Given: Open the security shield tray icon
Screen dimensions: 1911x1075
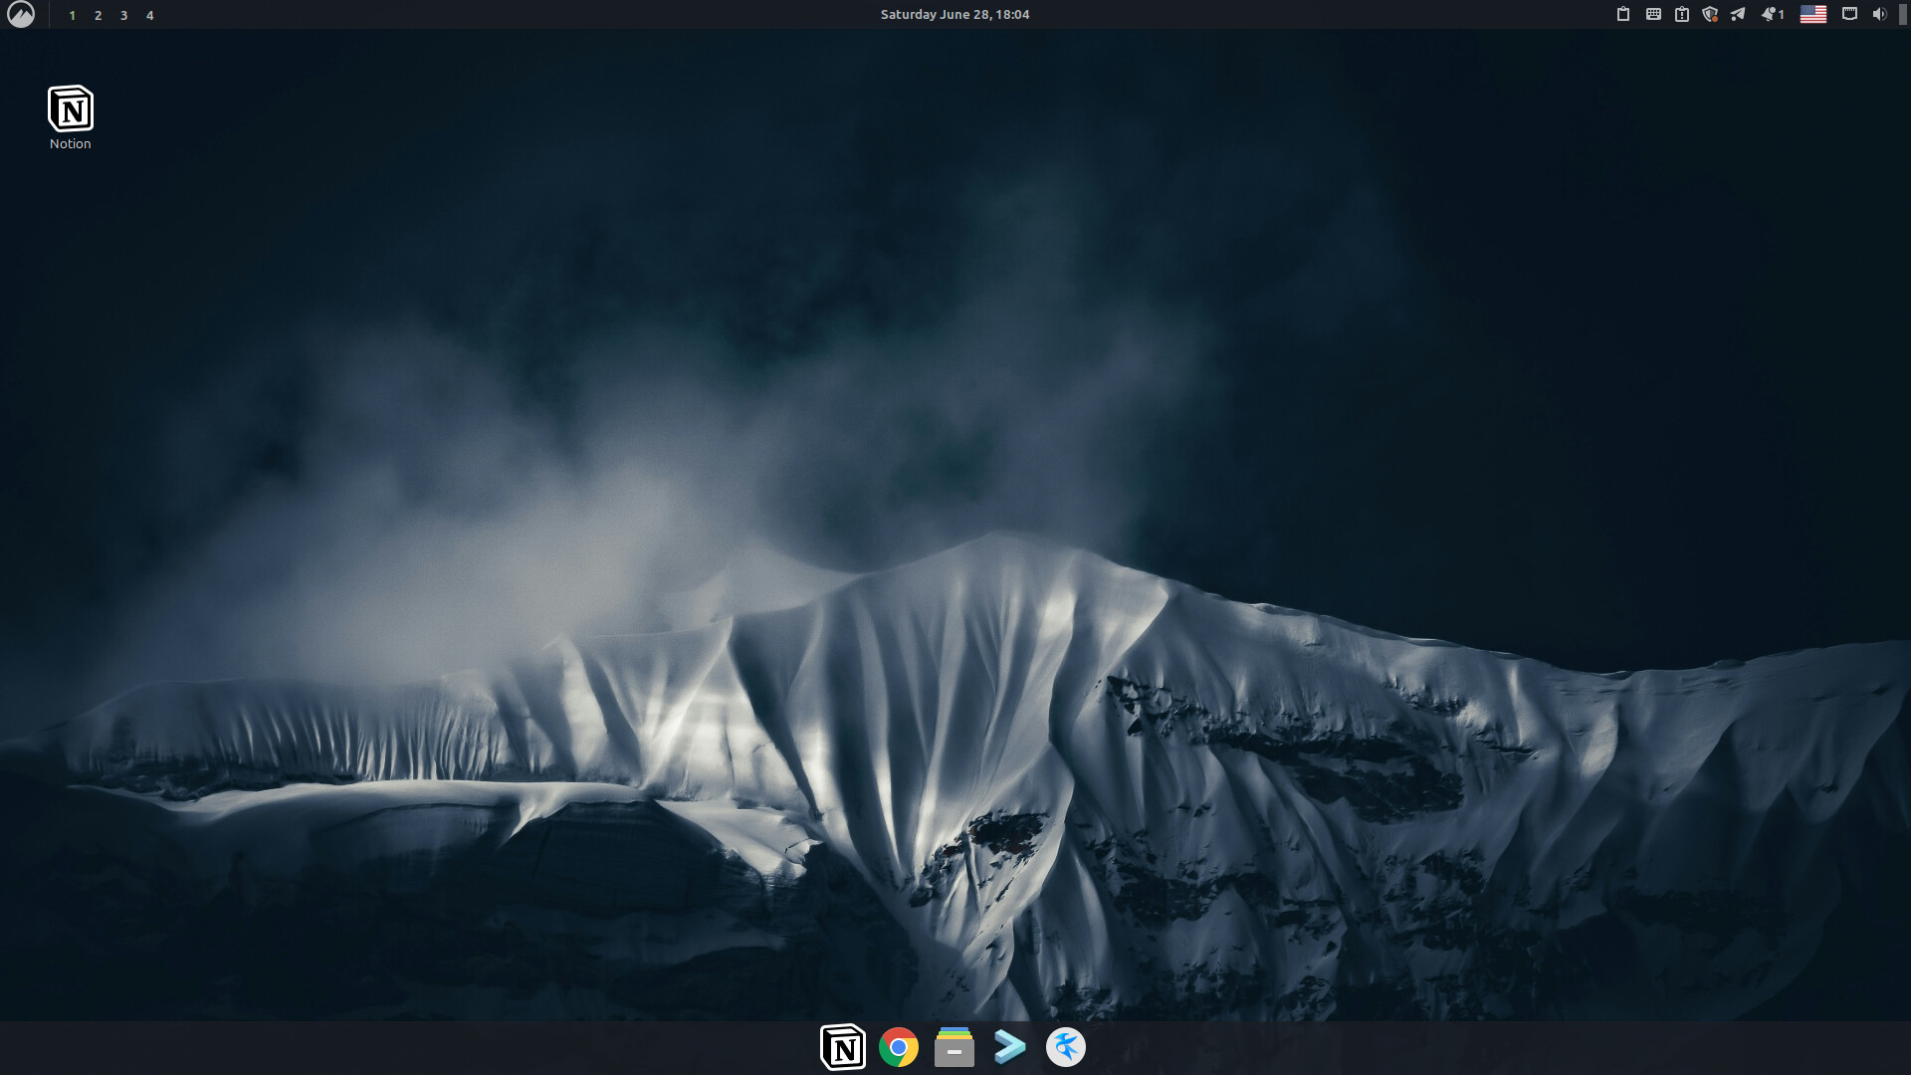Looking at the screenshot, I should click(x=1710, y=14).
